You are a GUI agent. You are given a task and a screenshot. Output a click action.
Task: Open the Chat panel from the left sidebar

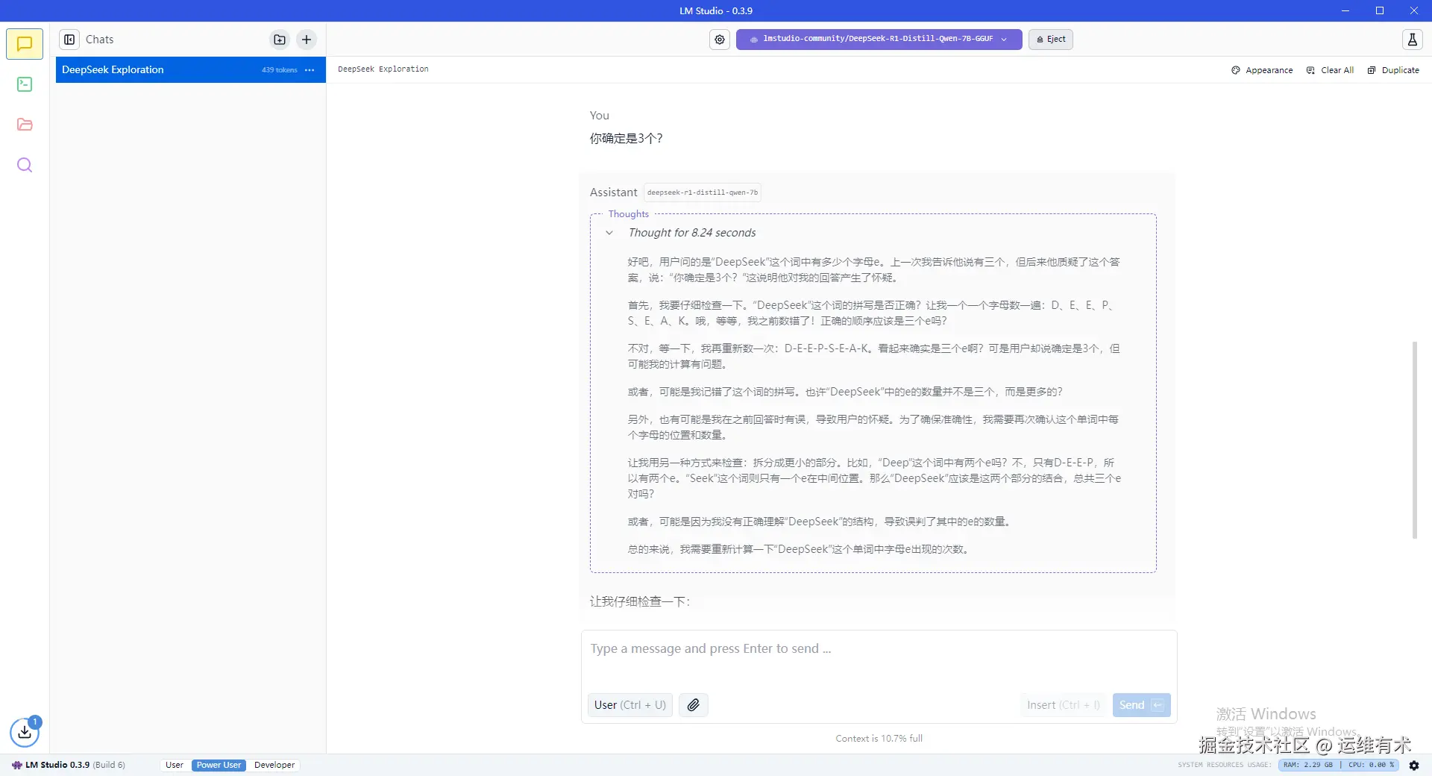pos(25,43)
